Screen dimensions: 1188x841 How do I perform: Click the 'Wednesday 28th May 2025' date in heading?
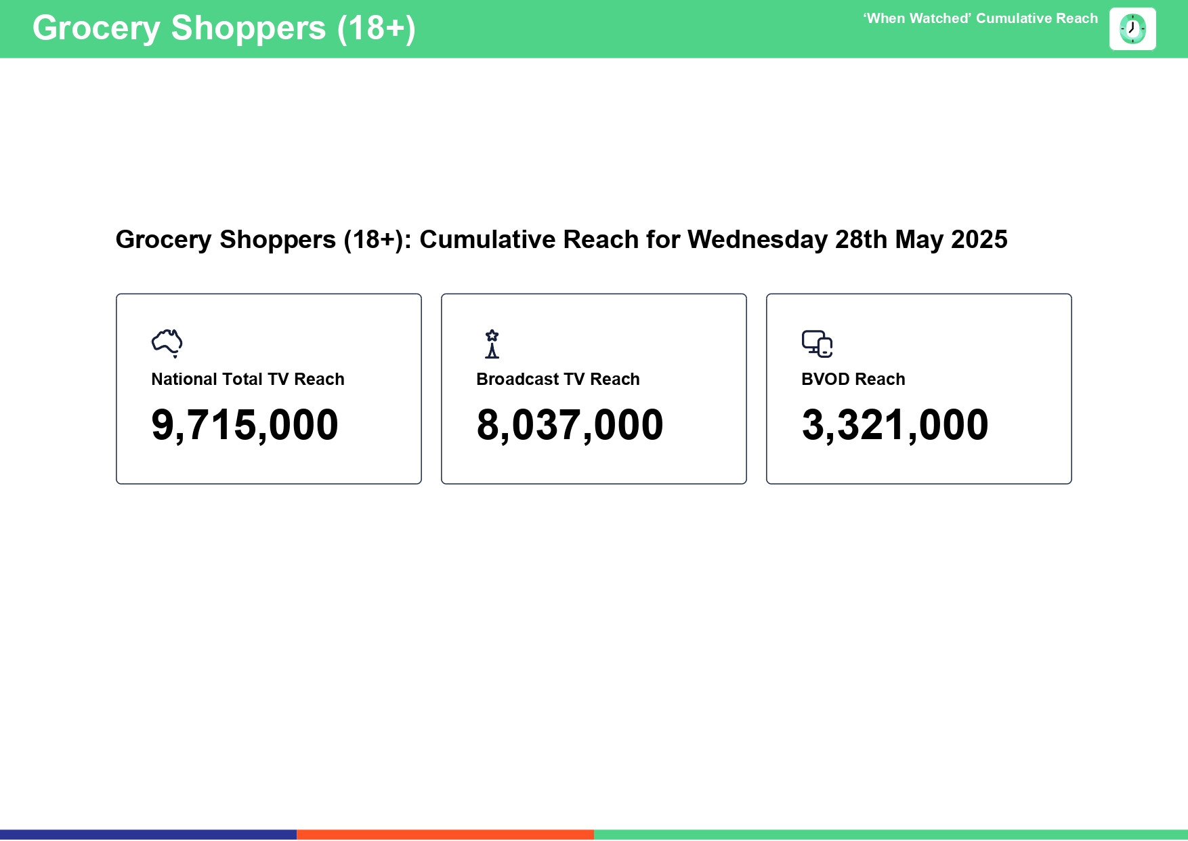[847, 240]
